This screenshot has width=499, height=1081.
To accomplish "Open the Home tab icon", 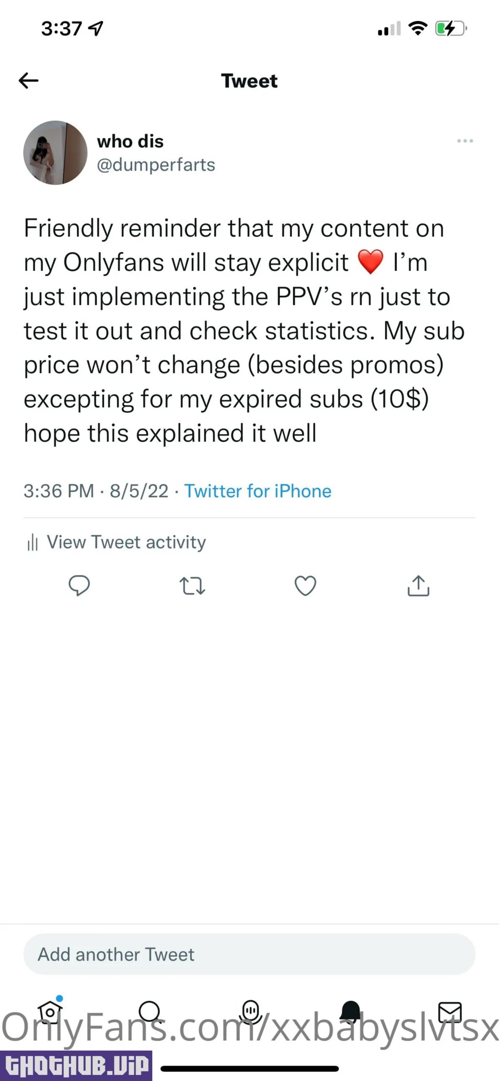I will point(50,1012).
